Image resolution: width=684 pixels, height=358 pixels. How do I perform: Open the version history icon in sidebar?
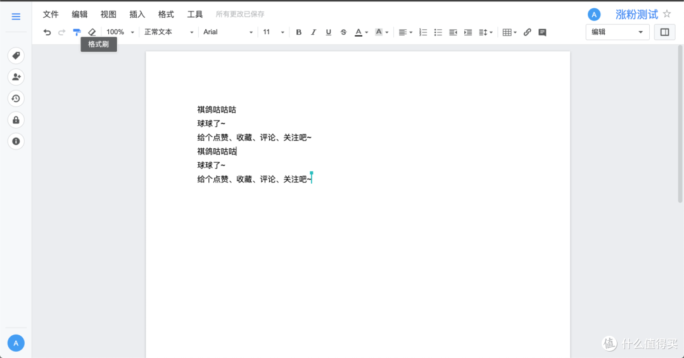coord(16,98)
